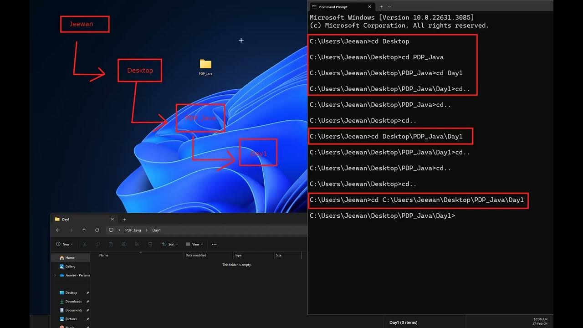This screenshot has width=583, height=328.
Task: Click the pin icon beside Pictures
Action: tap(87, 319)
